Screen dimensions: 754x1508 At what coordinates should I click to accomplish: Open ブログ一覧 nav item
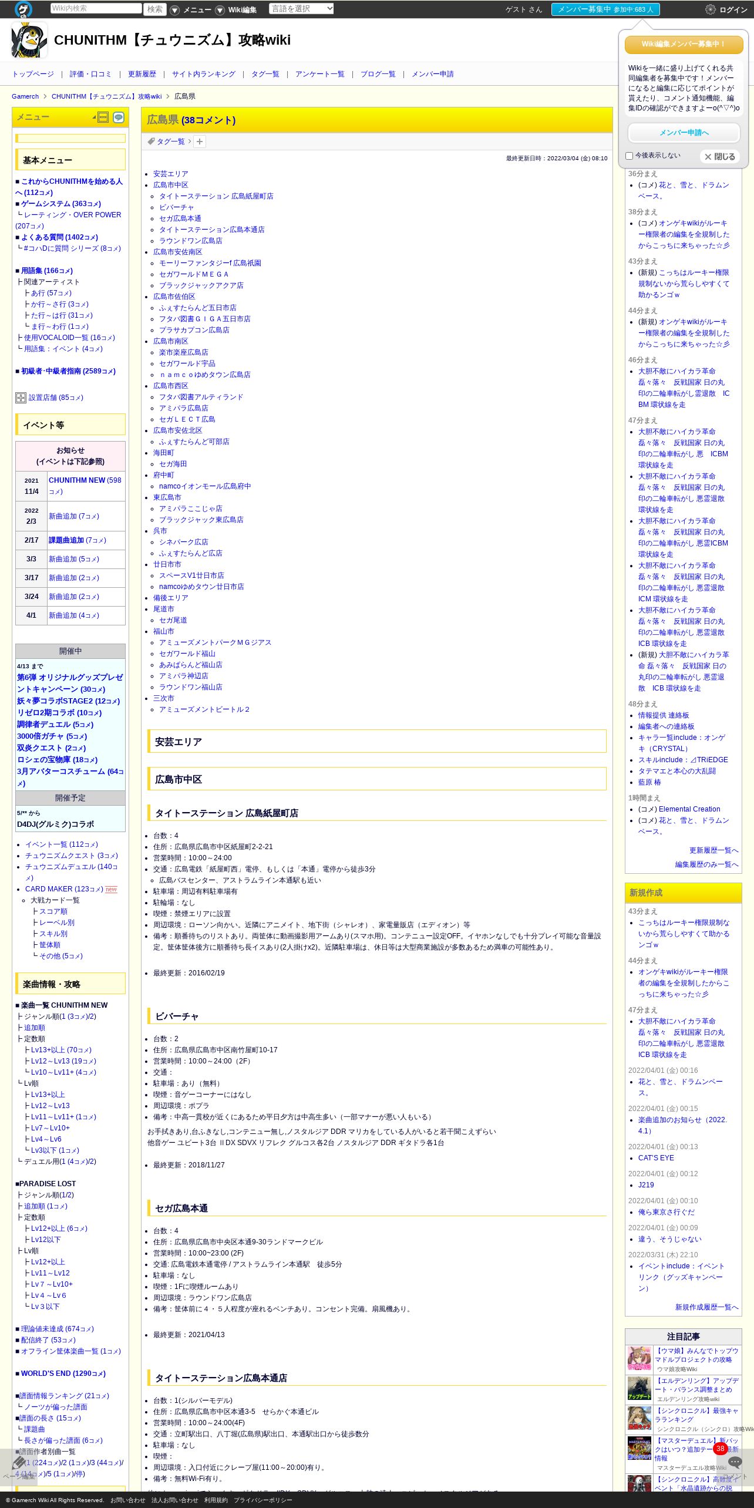pos(378,74)
